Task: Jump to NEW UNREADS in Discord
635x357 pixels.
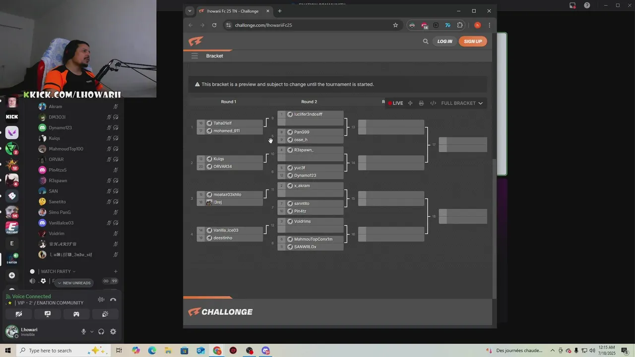Action: [x=74, y=283]
